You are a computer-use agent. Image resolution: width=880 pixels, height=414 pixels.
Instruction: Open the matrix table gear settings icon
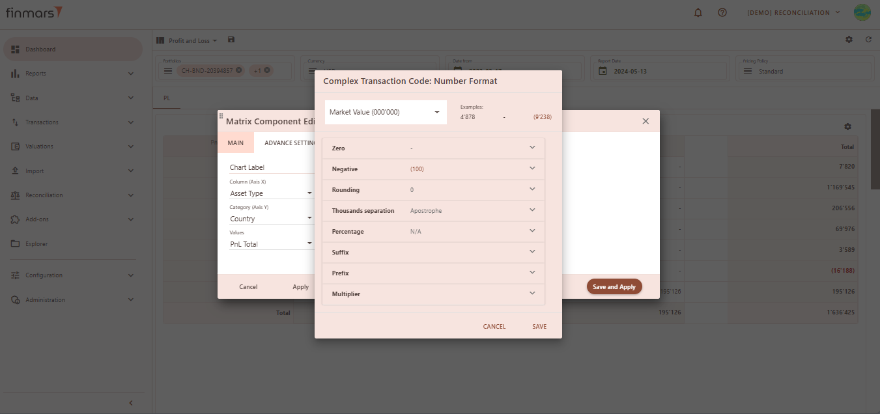pyautogui.click(x=847, y=126)
